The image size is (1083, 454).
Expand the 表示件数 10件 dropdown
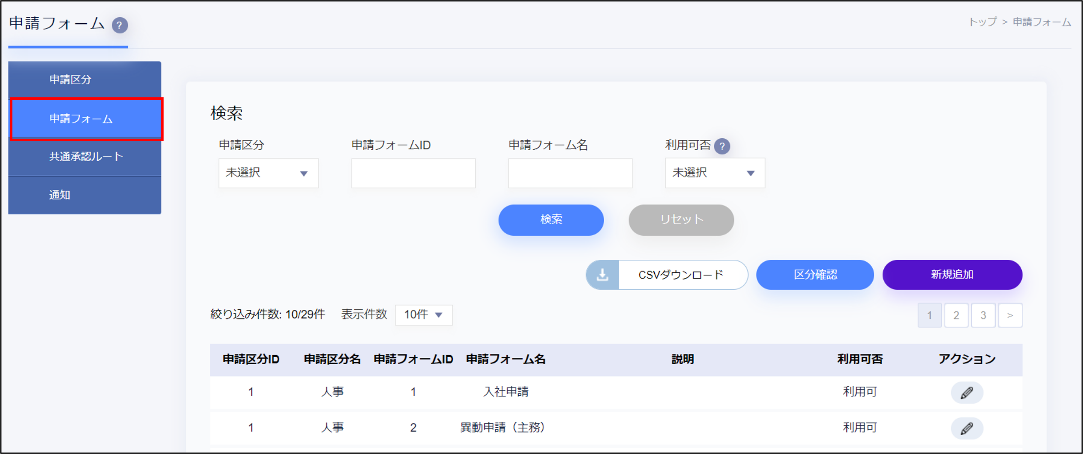(x=423, y=315)
